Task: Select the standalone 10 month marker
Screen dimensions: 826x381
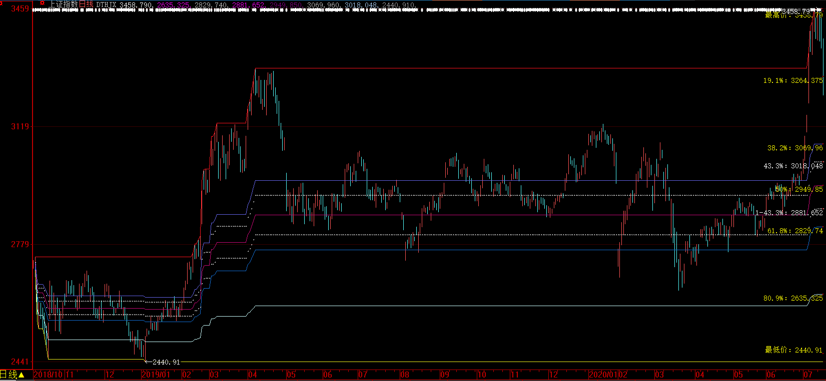Action: pos(481,375)
